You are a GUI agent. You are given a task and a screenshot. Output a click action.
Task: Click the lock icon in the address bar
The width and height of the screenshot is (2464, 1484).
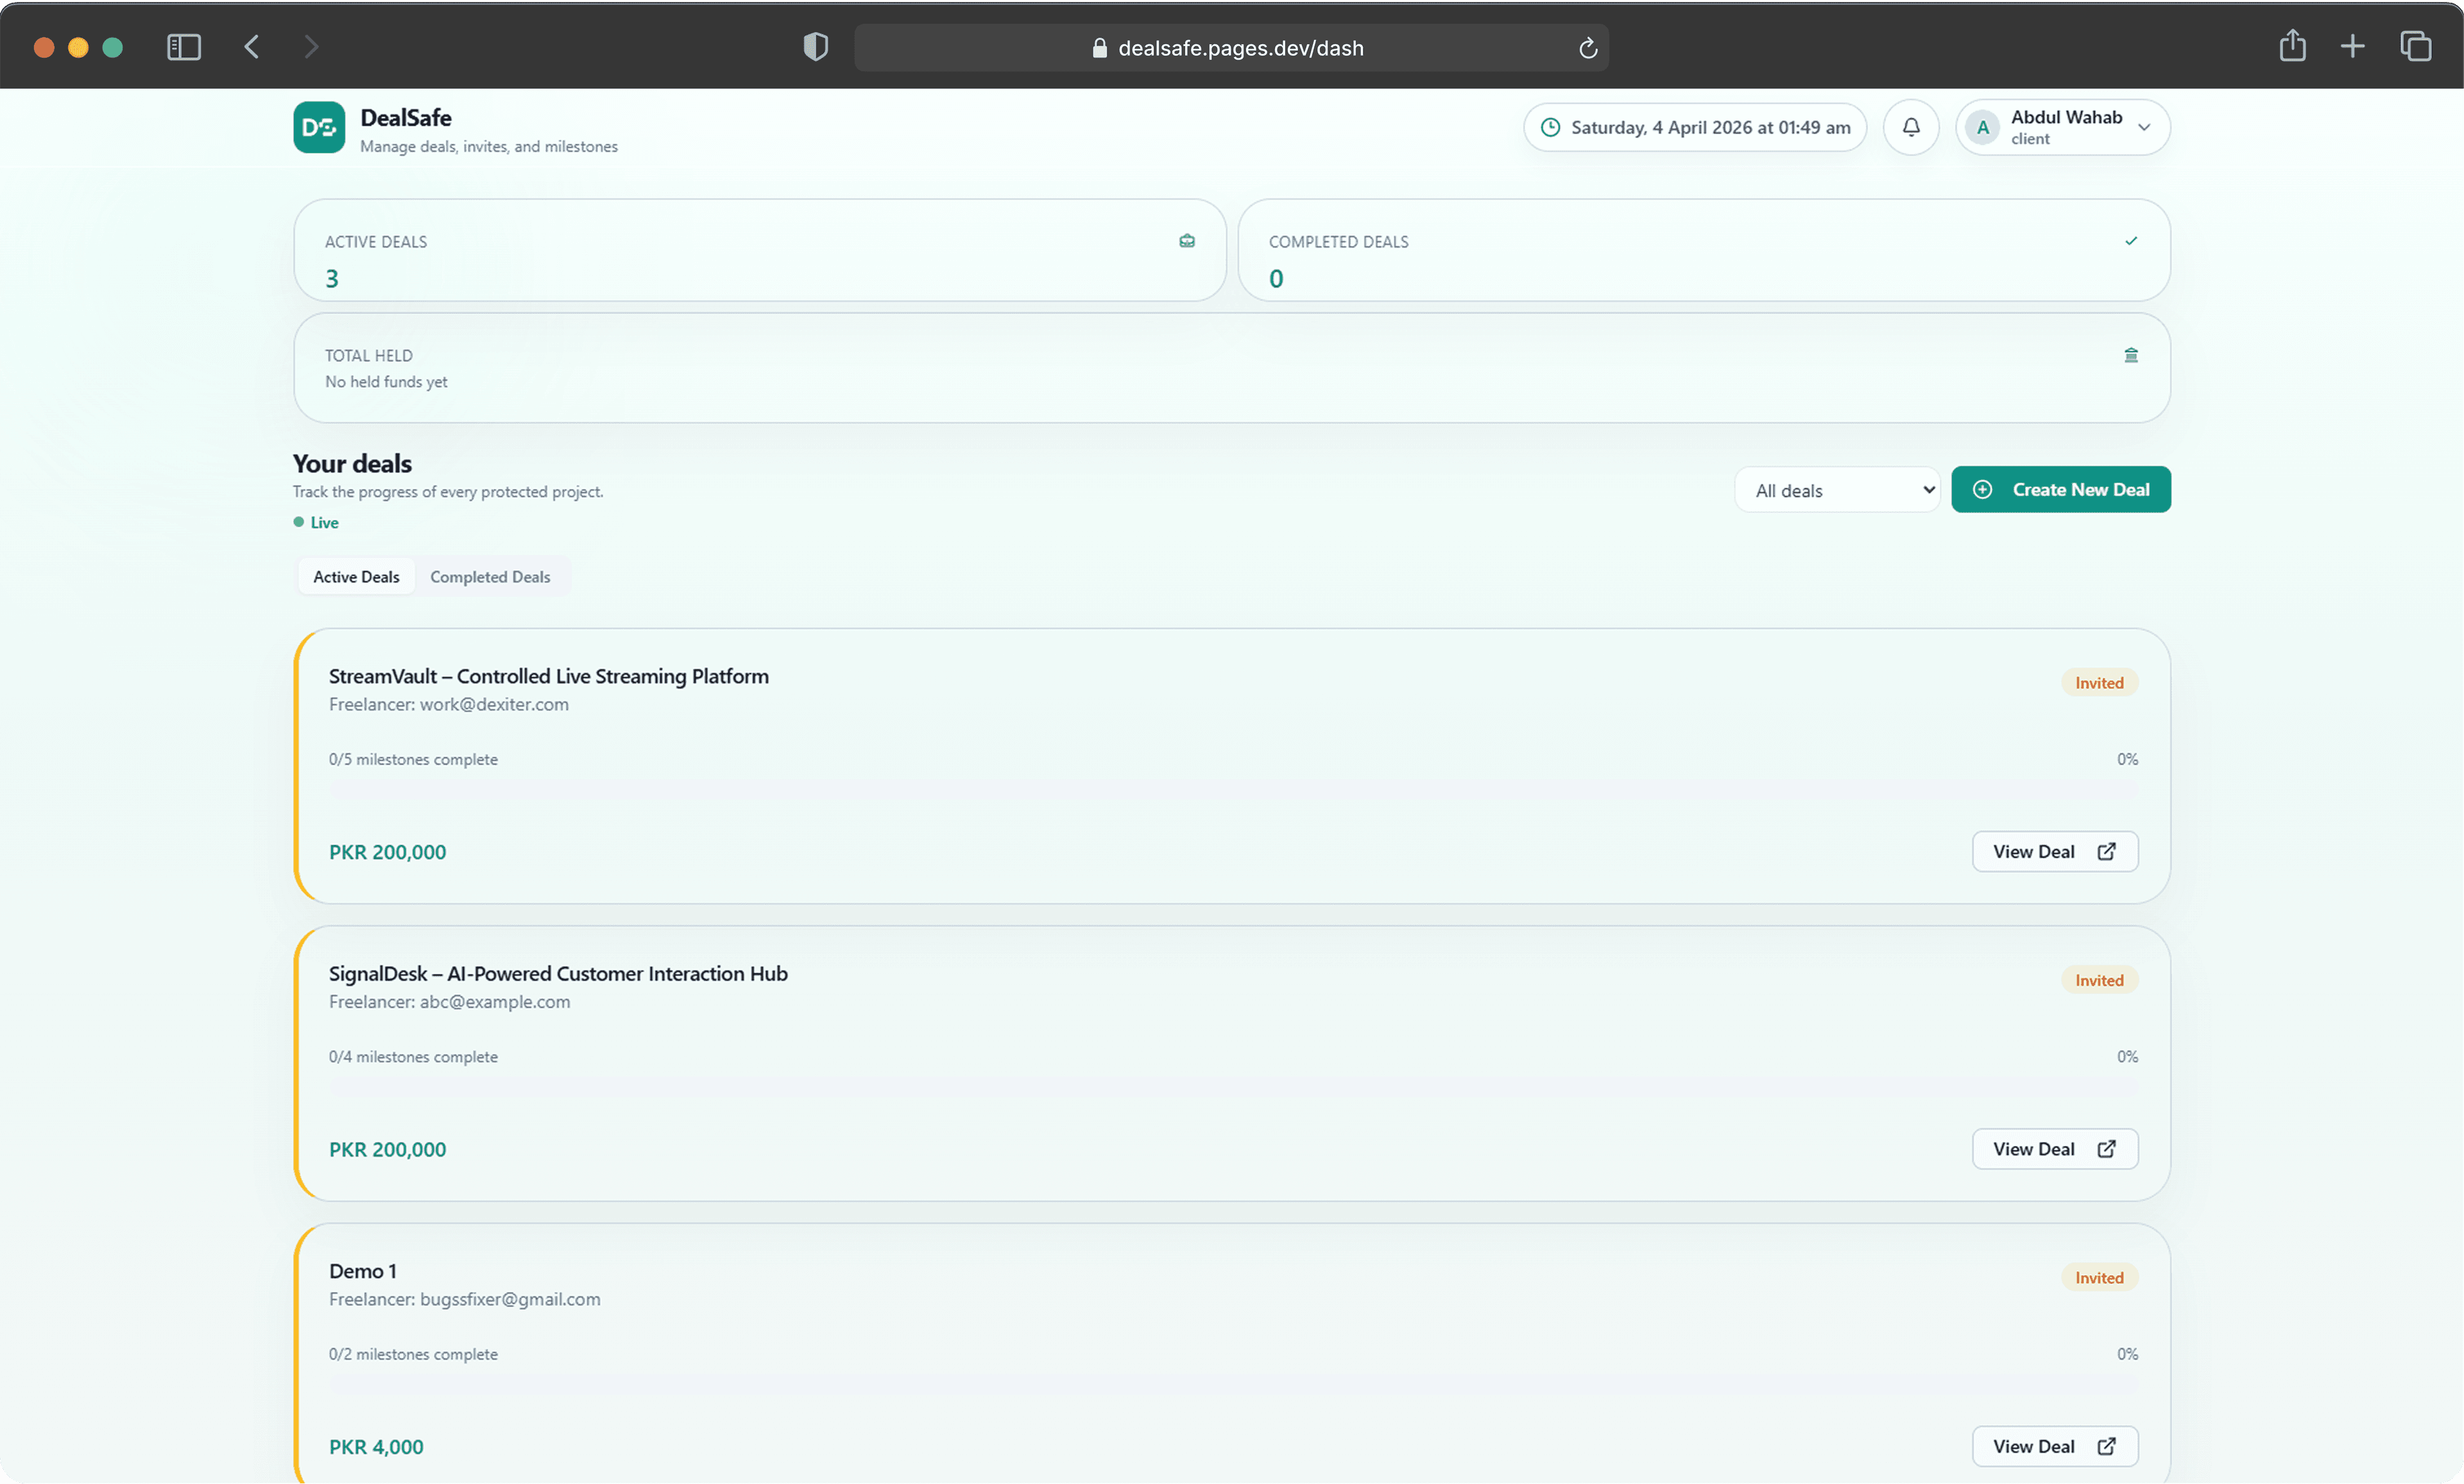point(1100,48)
